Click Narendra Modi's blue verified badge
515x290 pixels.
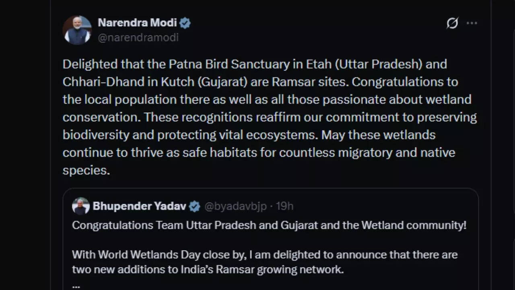[x=185, y=23]
